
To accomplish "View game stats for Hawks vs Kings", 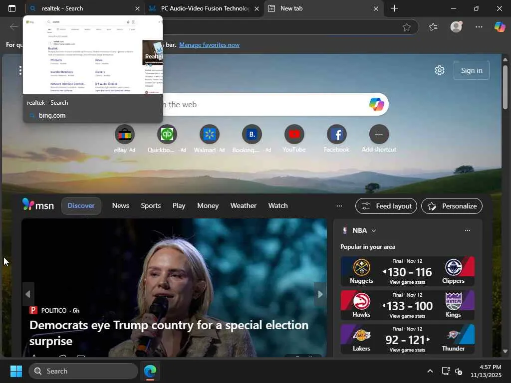I will (407, 316).
